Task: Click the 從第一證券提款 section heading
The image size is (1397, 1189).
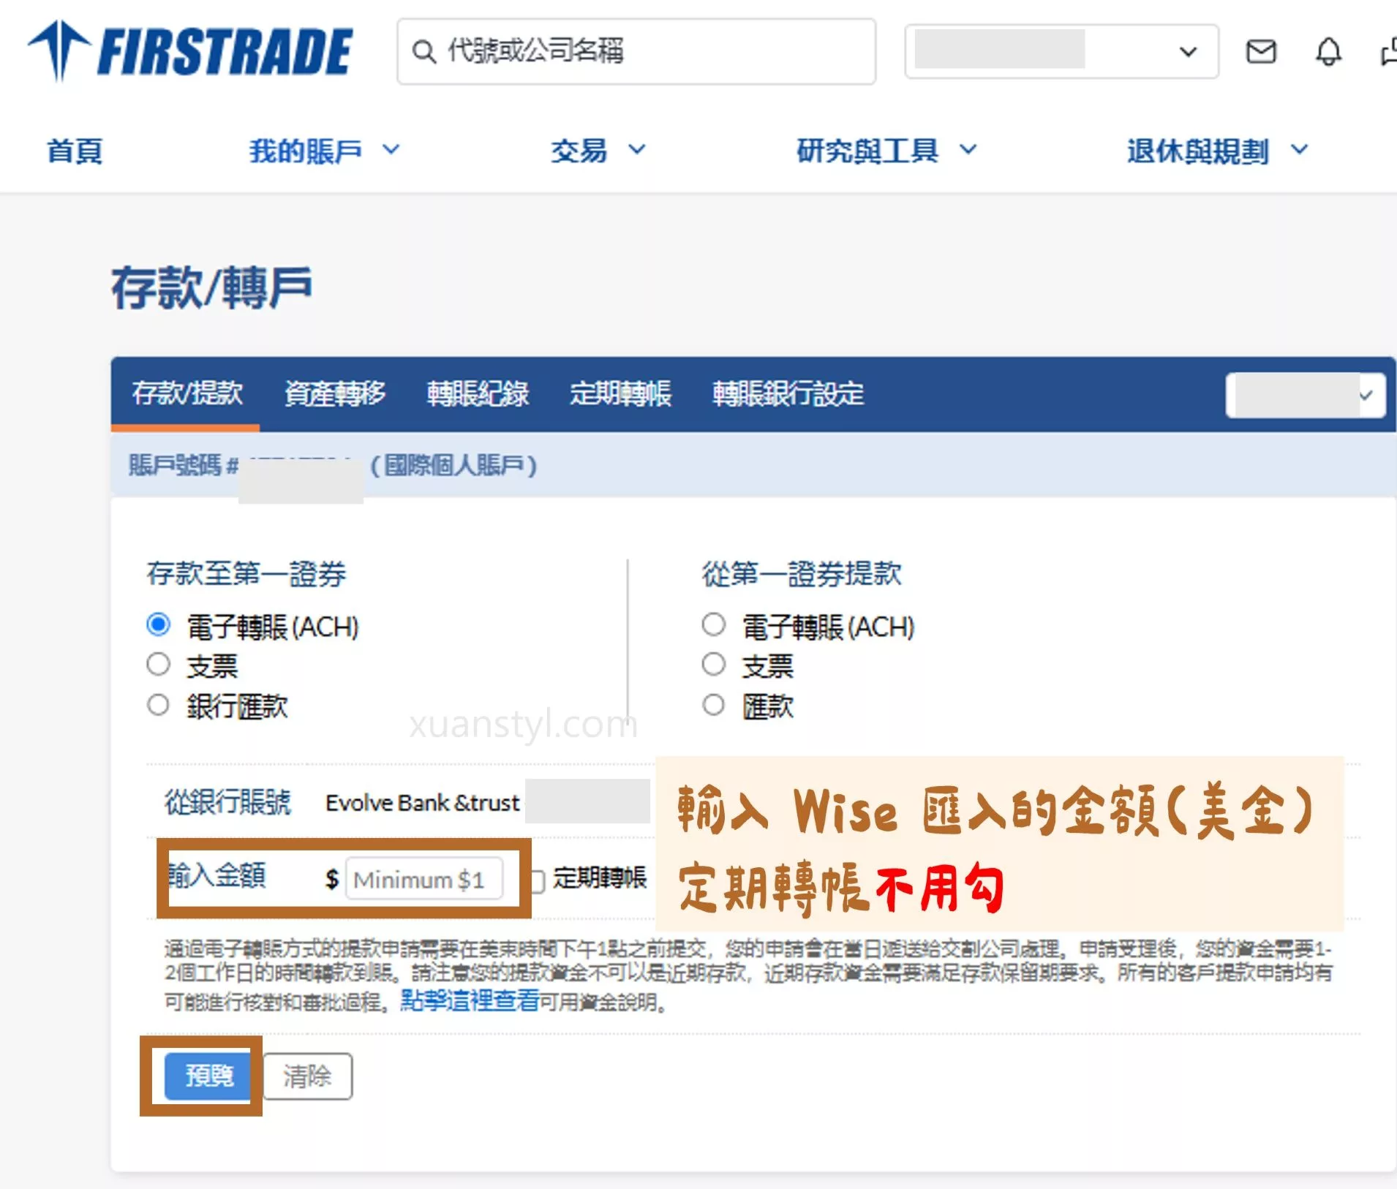Action: click(802, 574)
